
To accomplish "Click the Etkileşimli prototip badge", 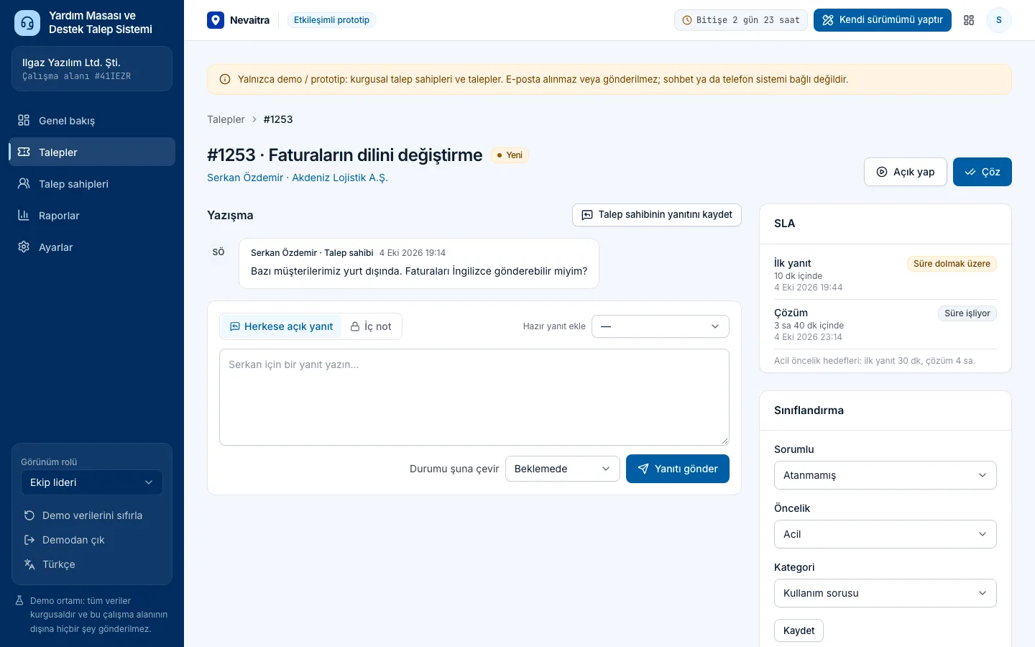I will [331, 20].
